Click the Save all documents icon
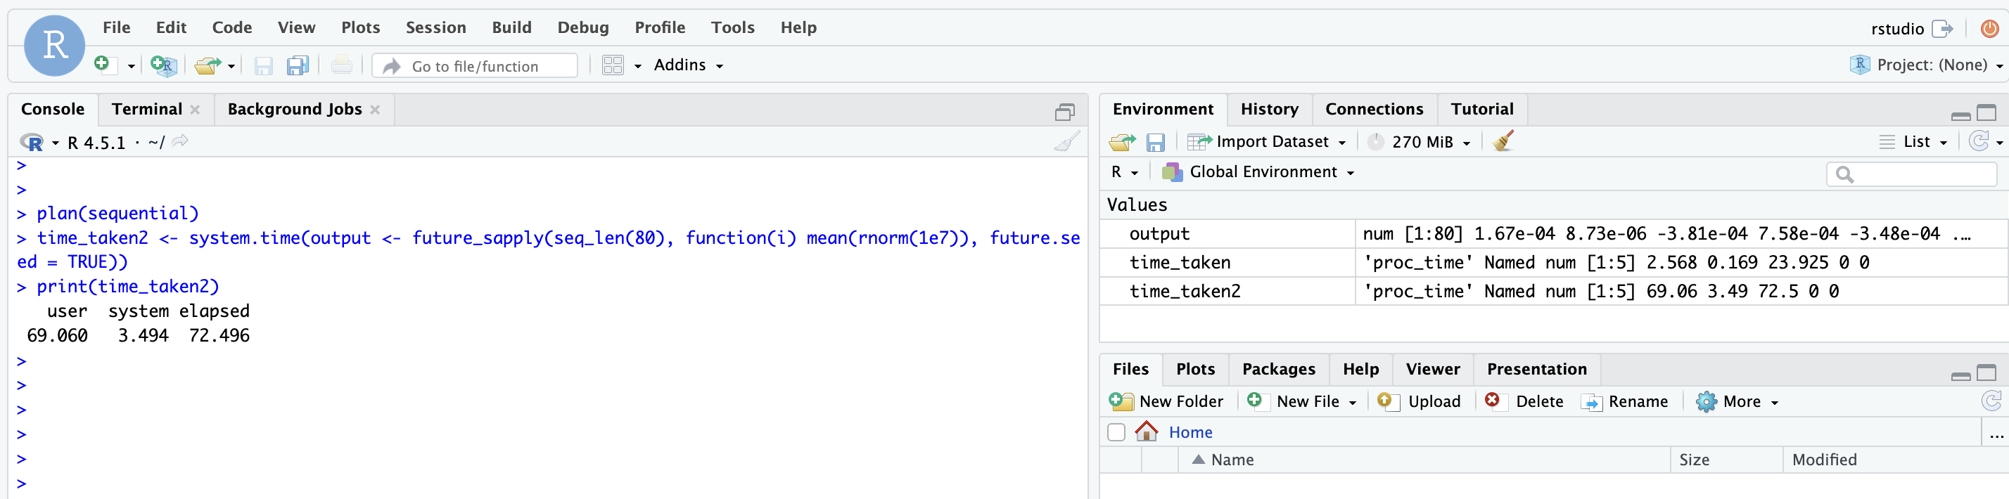Screen dimensions: 2009x499 click(x=298, y=65)
